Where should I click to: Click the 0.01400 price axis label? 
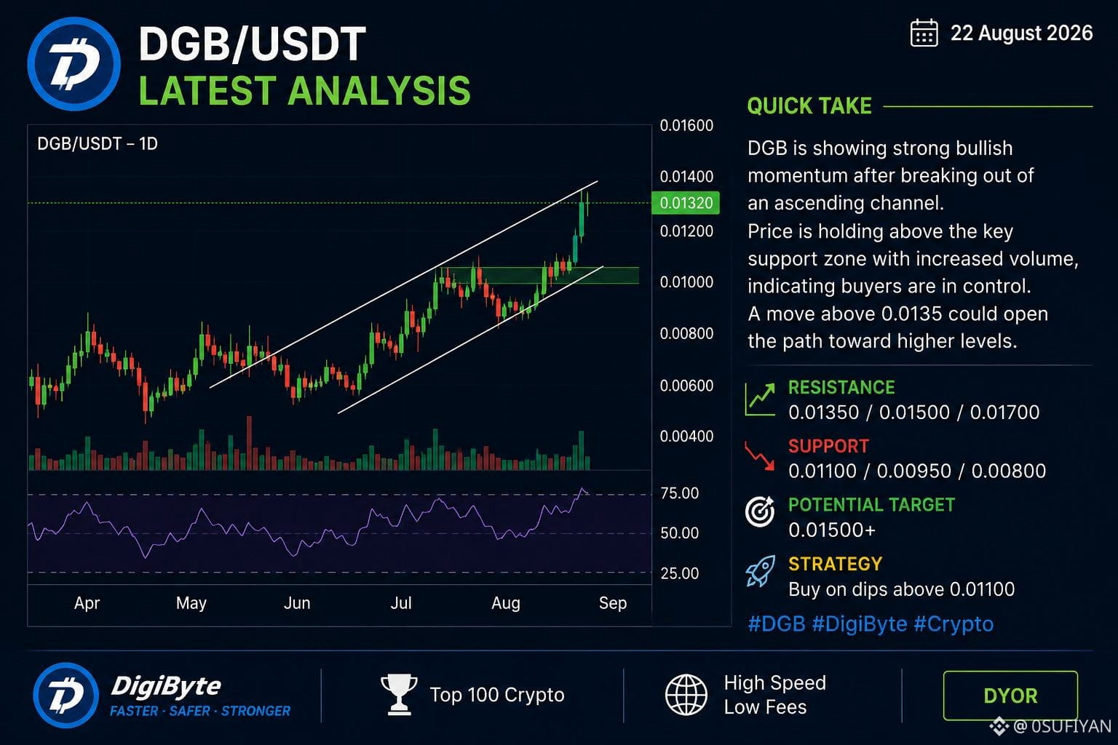(686, 177)
